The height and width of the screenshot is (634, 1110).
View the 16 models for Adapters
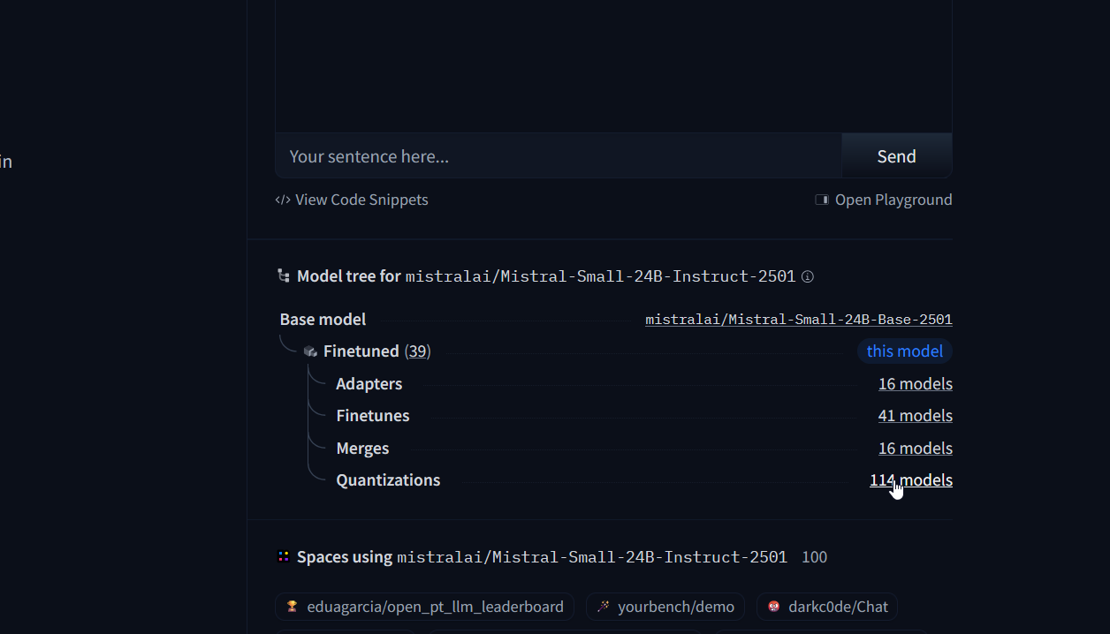(916, 384)
